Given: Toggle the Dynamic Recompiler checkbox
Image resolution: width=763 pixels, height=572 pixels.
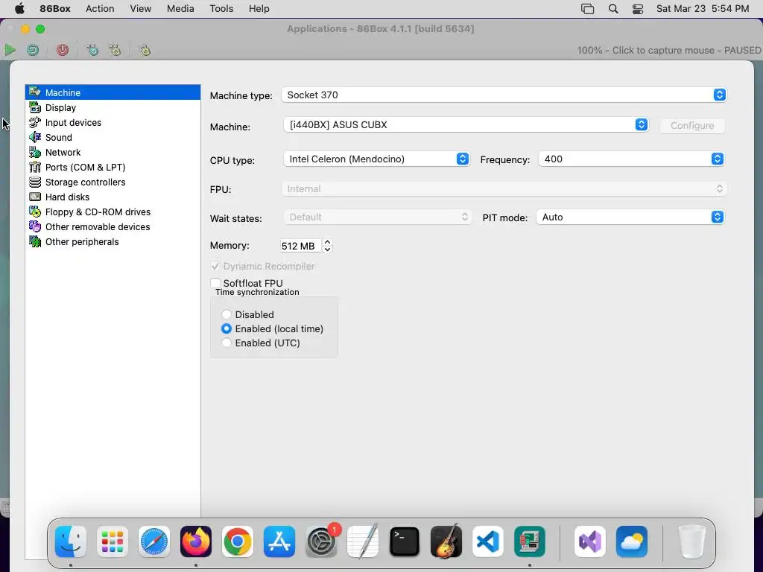Looking at the screenshot, I should [x=215, y=266].
